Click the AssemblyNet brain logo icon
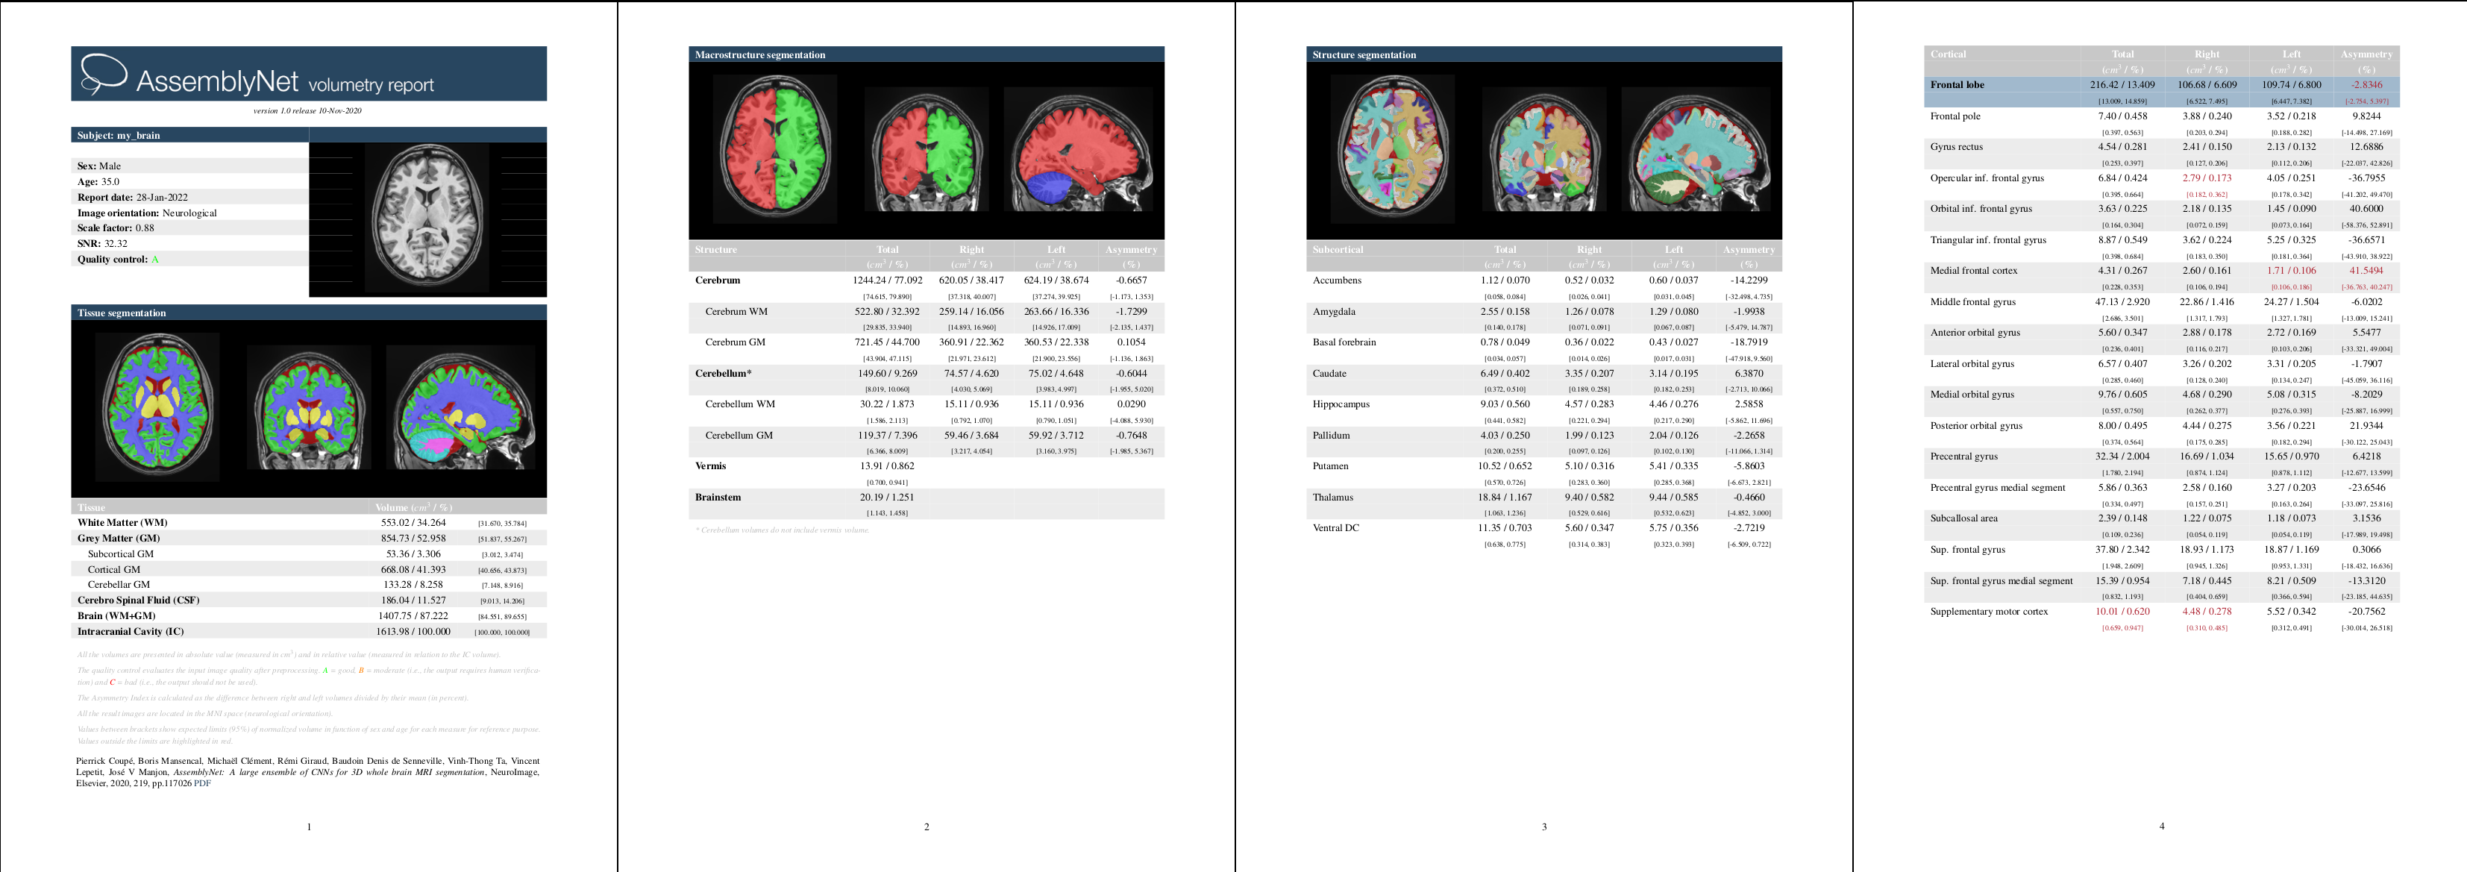 [102, 74]
